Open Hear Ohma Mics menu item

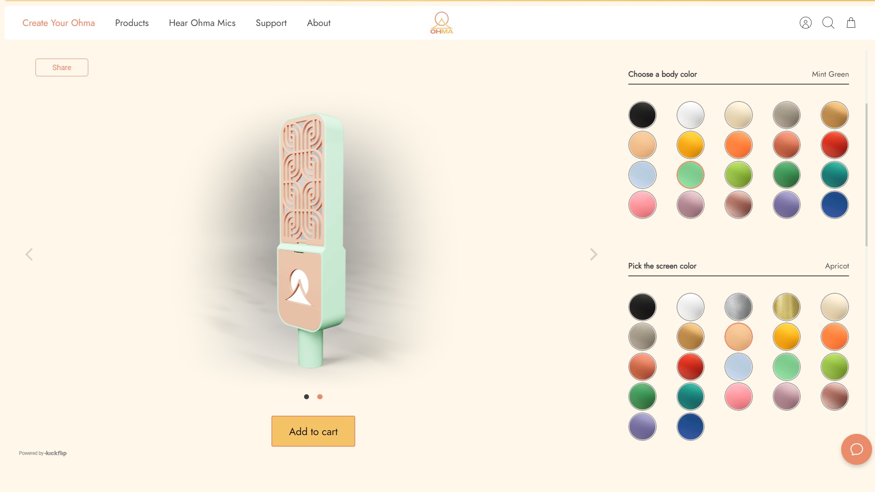[x=202, y=23]
